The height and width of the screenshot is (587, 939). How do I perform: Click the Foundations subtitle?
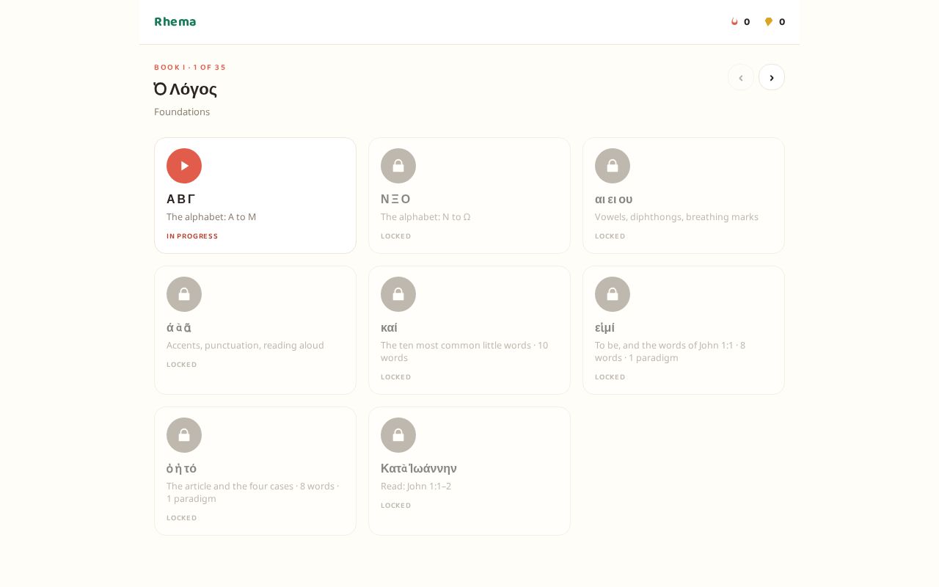(182, 112)
